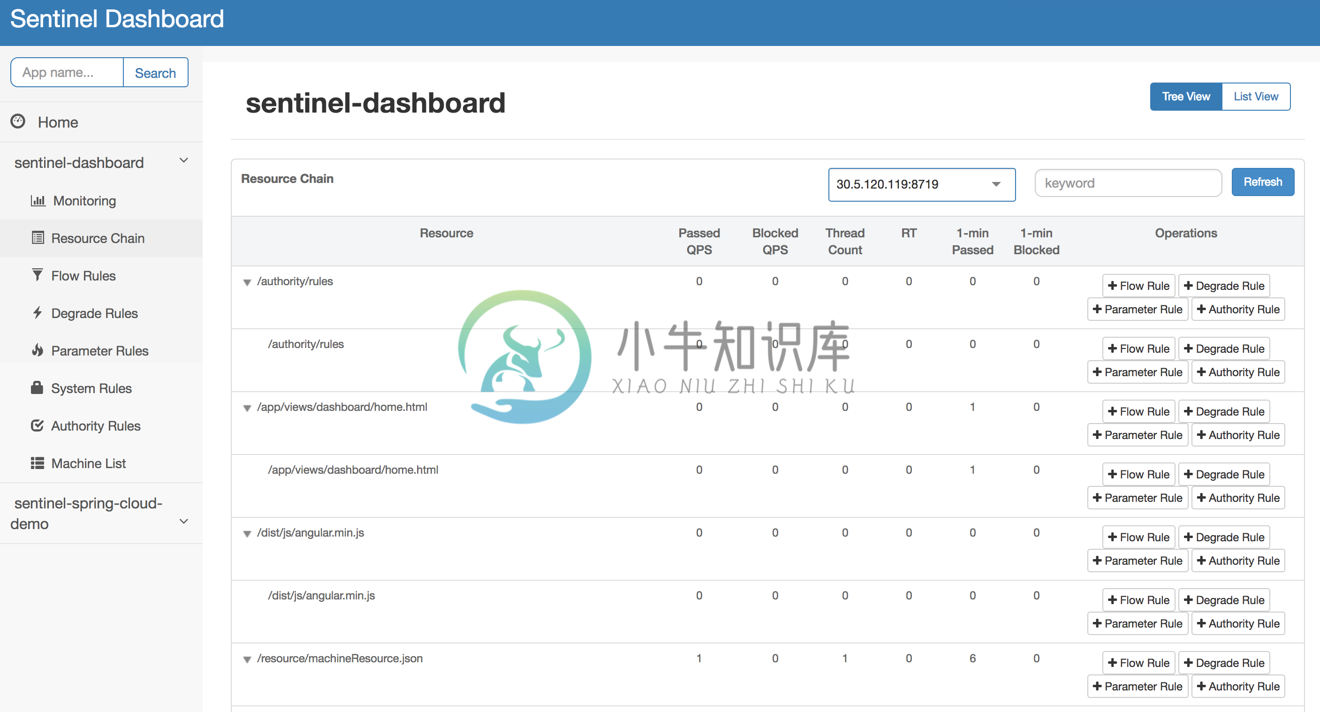Click the child /authority/rules resource name
Screen dimensions: 1320x712
306,344
